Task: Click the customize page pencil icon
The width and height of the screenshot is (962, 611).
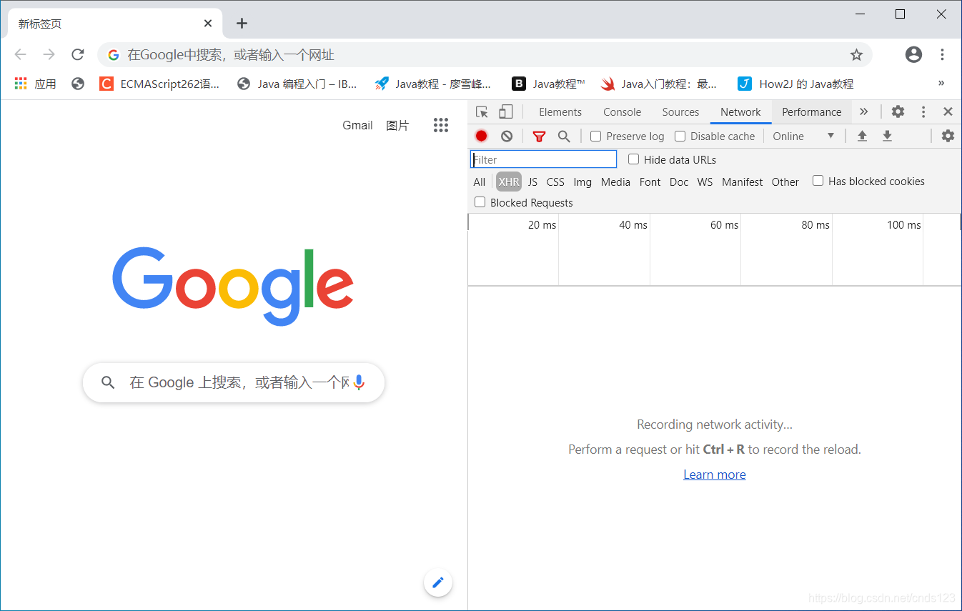Action: pyautogui.click(x=438, y=582)
